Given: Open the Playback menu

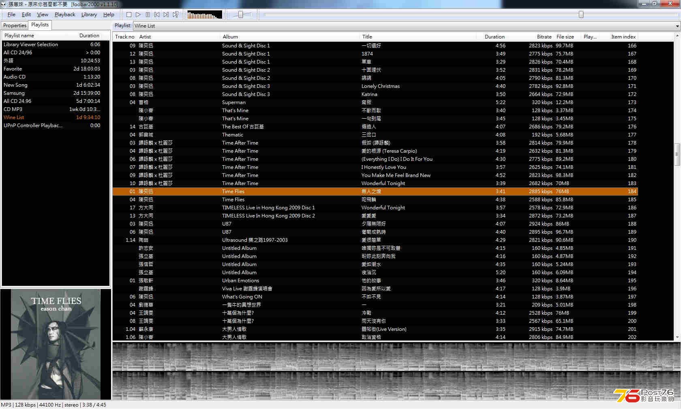Looking at the screenshot, I should 65,15.
